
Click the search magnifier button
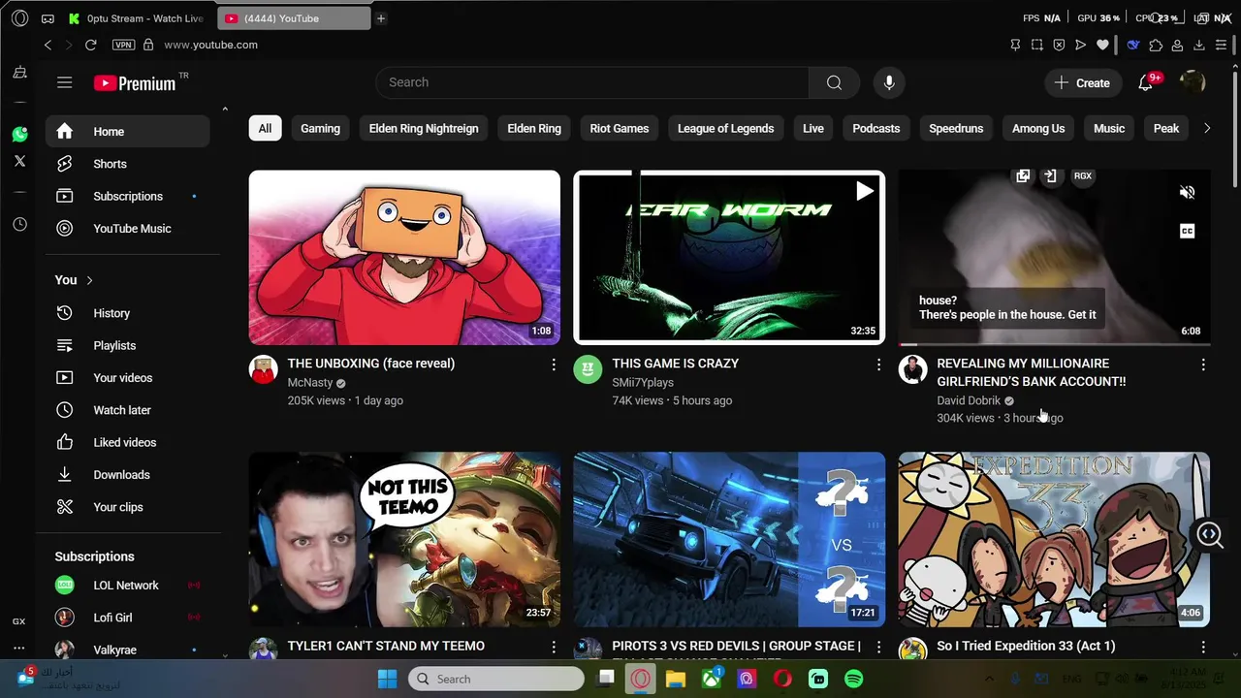[x=834, y=82]
